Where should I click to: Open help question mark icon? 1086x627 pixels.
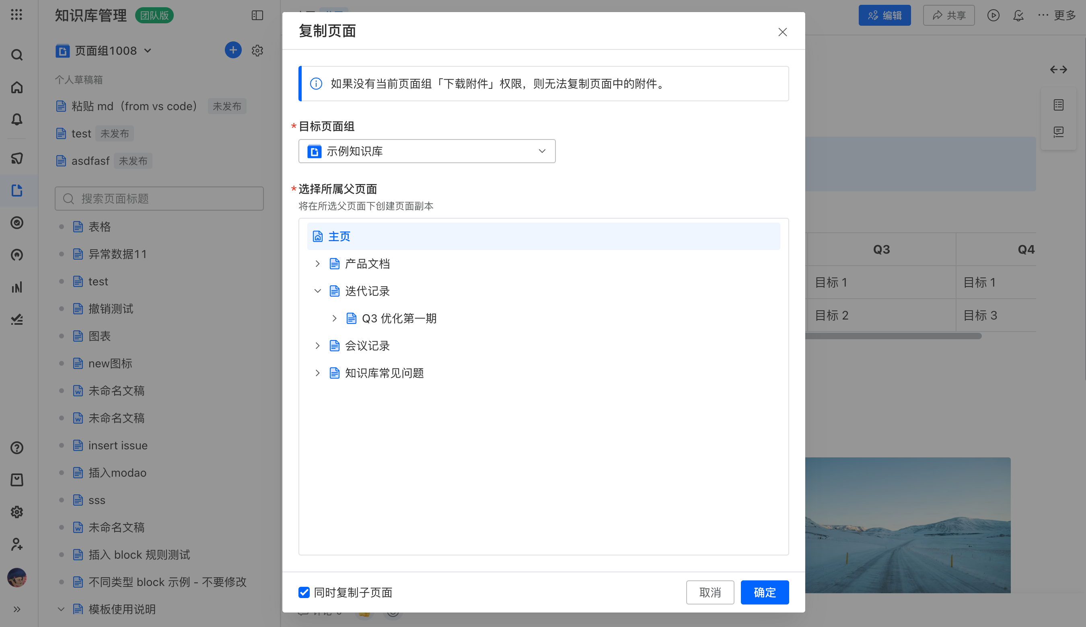(17, 448)
